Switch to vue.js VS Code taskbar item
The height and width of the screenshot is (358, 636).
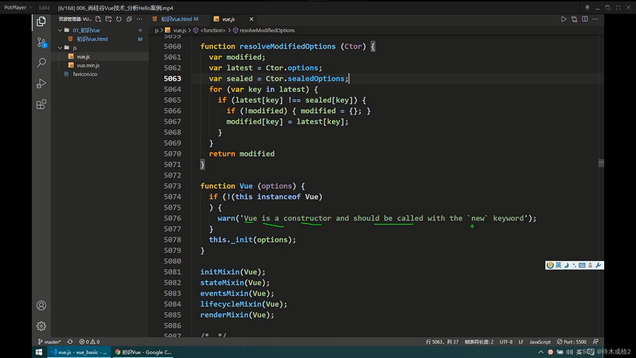coord(79,352)
